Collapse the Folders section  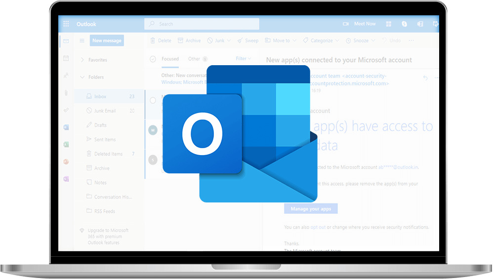click(x=92, y=77)
